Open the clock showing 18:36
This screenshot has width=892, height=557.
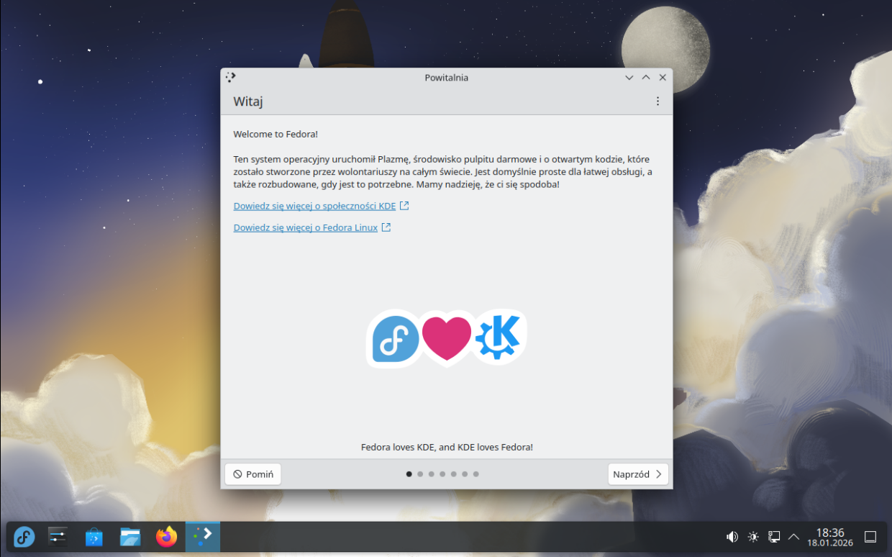829,537
